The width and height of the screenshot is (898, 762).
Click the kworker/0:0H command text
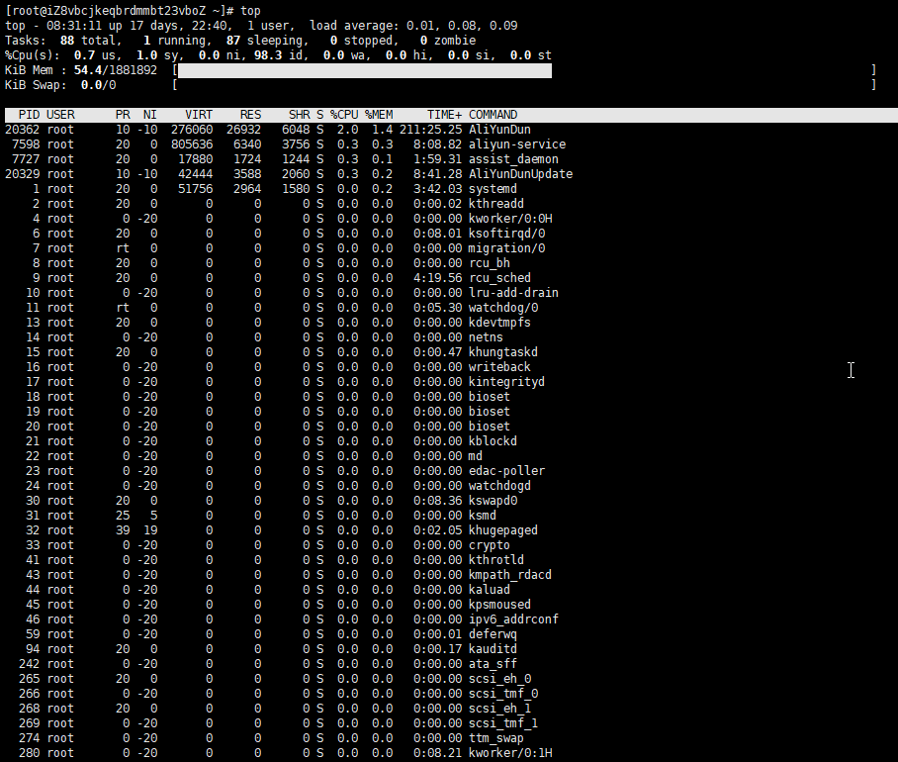[510, 219]
